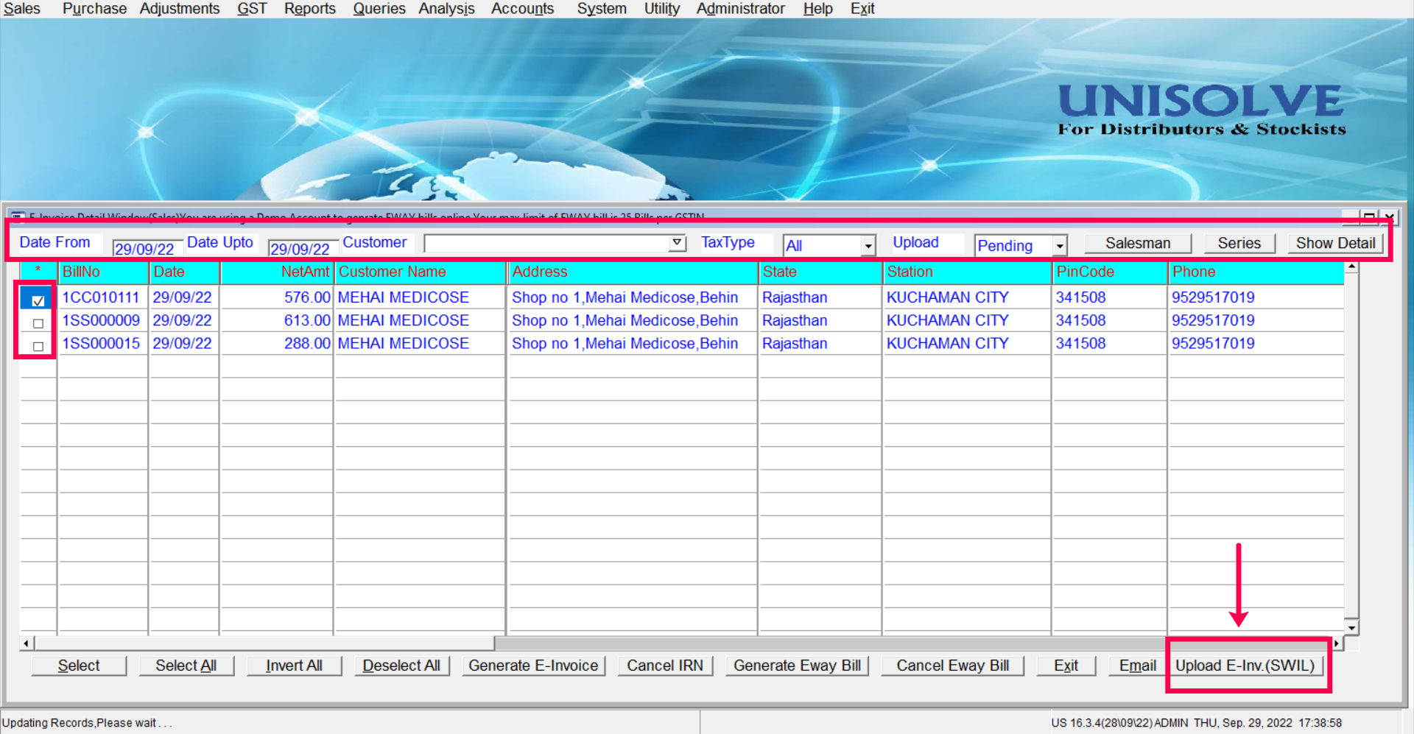Open the Queries menu

[379, 9]
